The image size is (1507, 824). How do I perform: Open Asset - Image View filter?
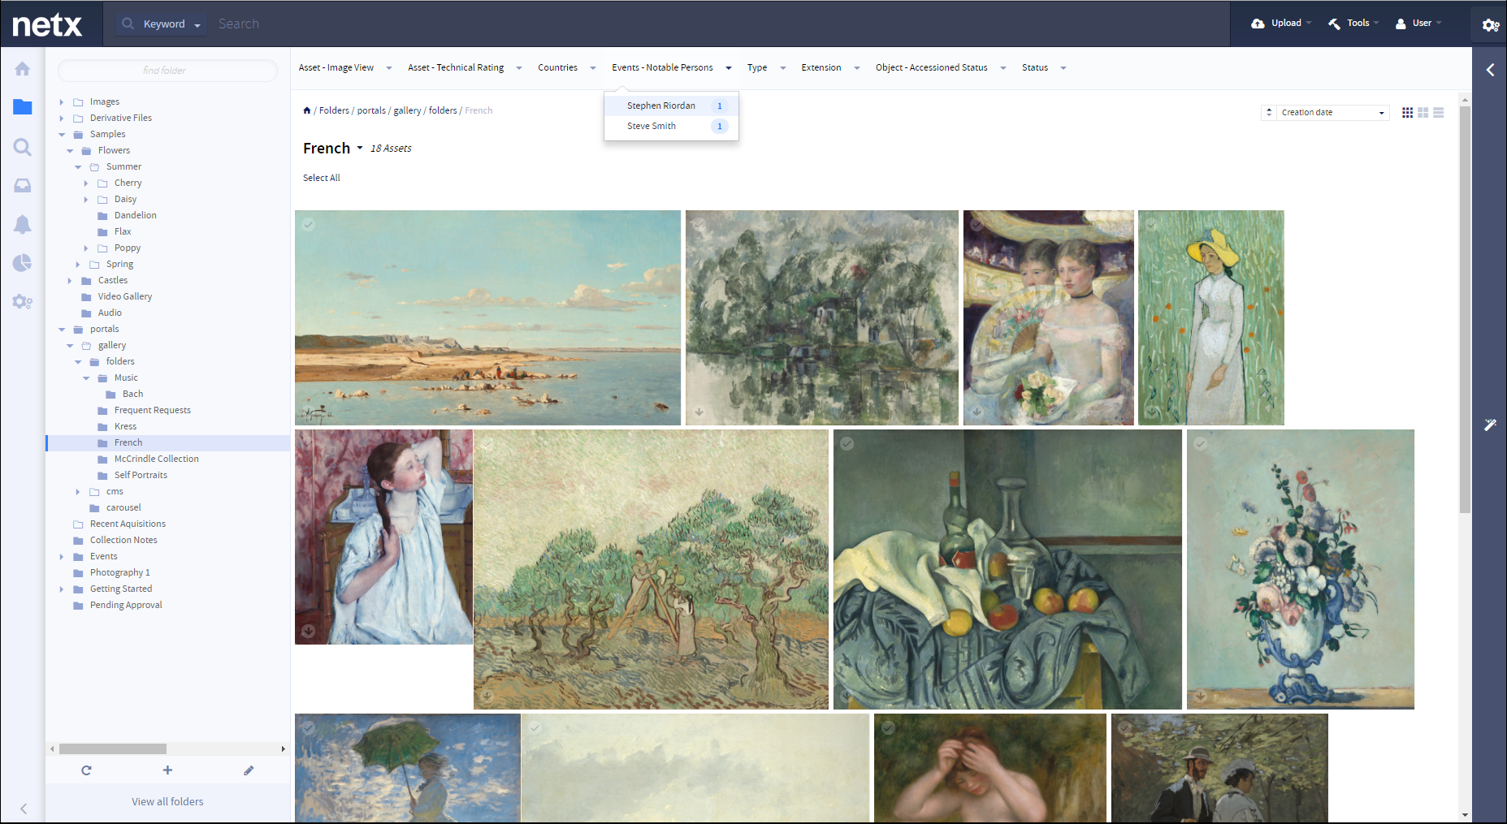(345, 68)
